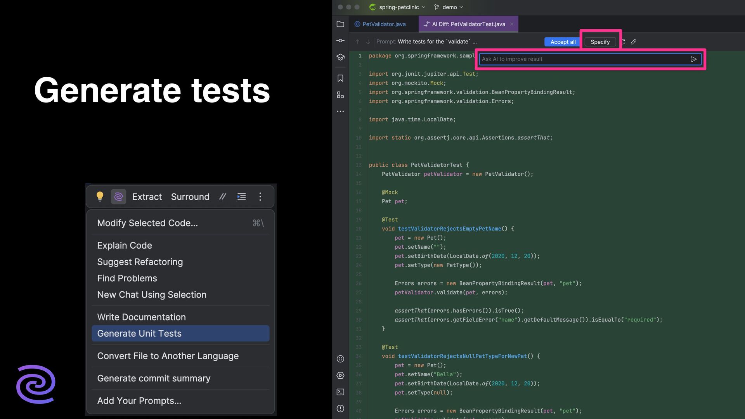Choose Explain Code from the menu
The width and height of the screenshot is (745, 419).
(125, 246)
